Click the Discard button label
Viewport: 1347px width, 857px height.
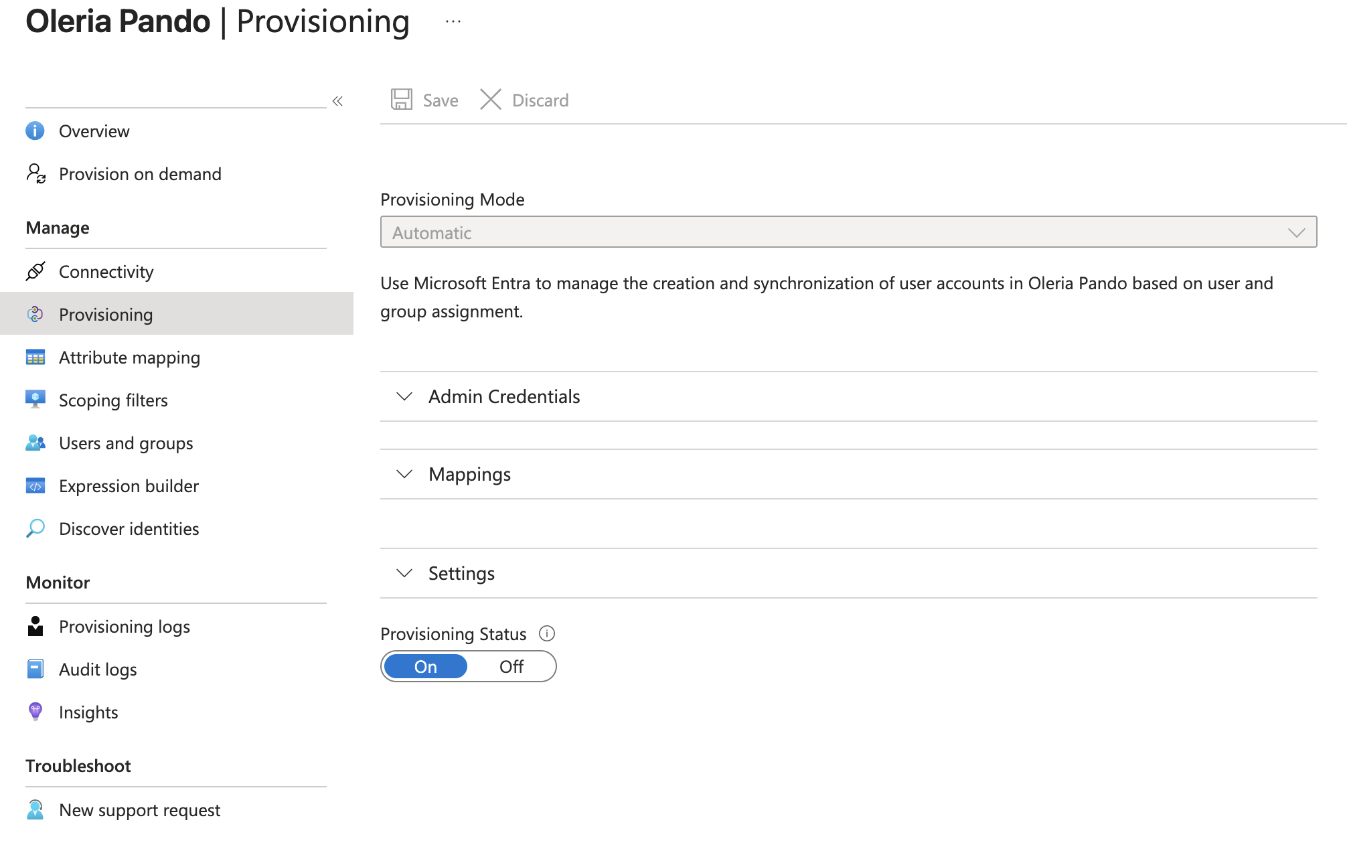[x=540, y=100]
